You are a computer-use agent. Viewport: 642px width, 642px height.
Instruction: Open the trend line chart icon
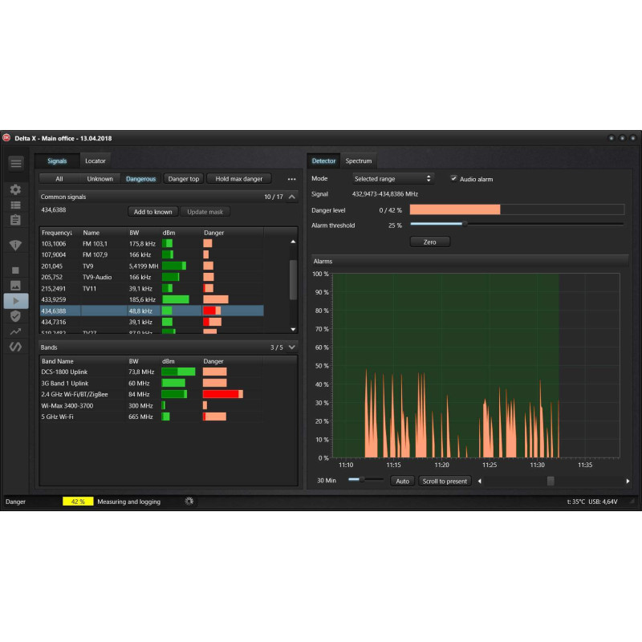pyautogui.click(x=15, y=331)
